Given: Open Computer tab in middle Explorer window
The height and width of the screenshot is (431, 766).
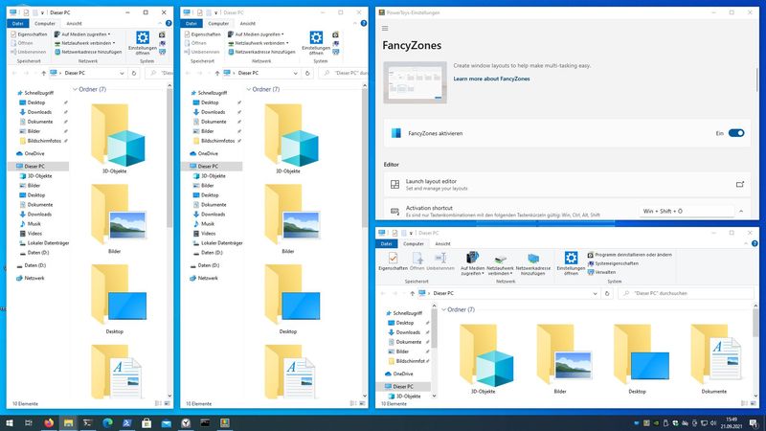Looking at the screenshot, I should [x=218, y=23].
